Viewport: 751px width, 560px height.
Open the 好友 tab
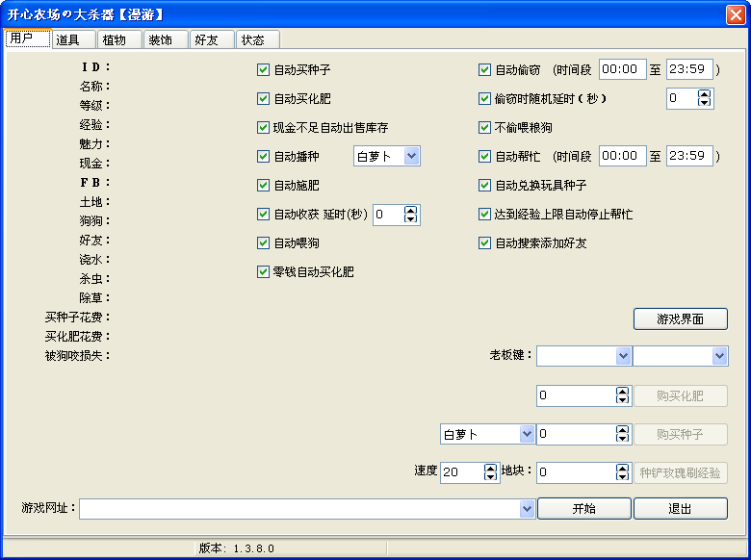tap(212, 39)
